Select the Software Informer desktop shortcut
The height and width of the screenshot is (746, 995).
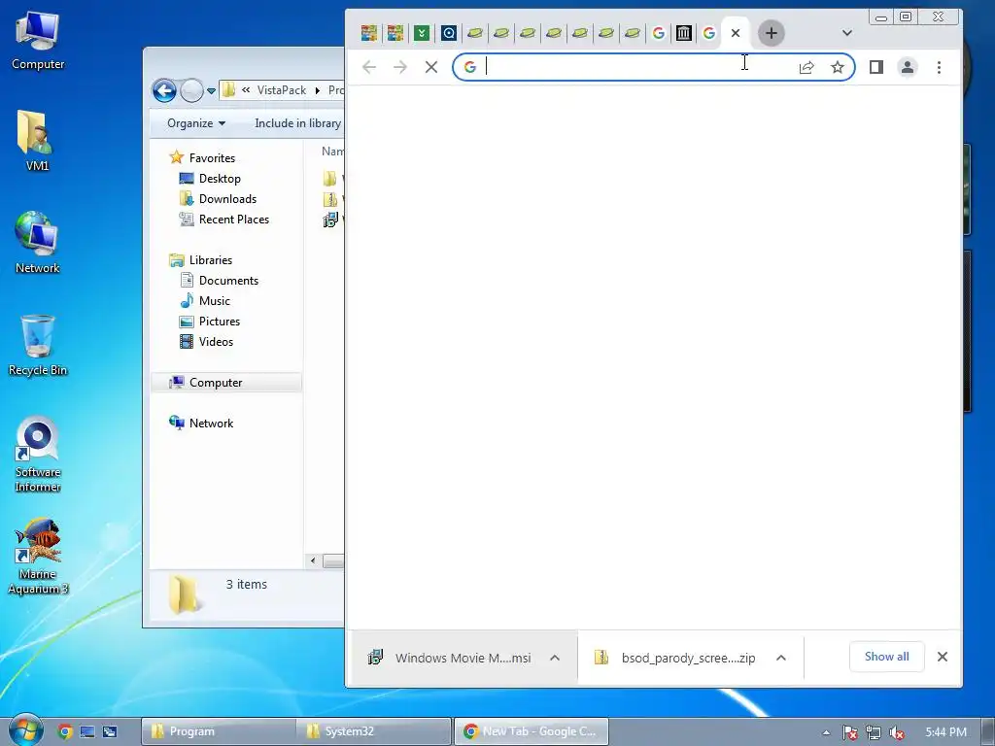click(38, 454)
